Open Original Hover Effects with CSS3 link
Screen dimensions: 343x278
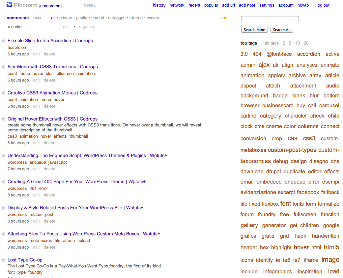[52, 119]
